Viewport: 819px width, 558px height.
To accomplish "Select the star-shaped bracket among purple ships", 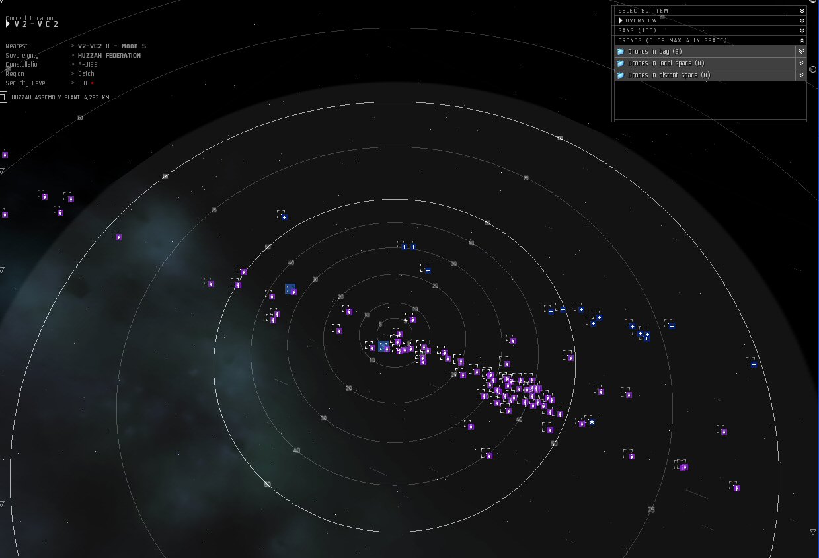I will pyautogui.click(x=592, y=422).
